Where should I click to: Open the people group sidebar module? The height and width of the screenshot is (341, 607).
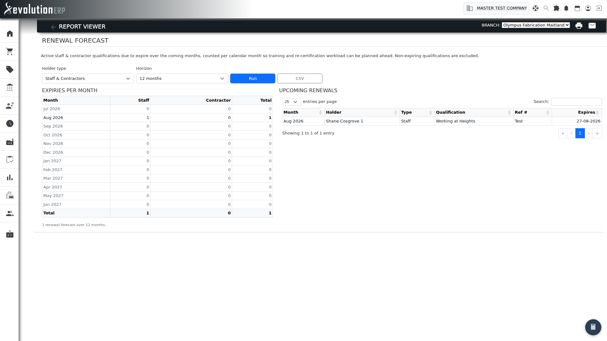pyautogui.click(x=10, y=213)
